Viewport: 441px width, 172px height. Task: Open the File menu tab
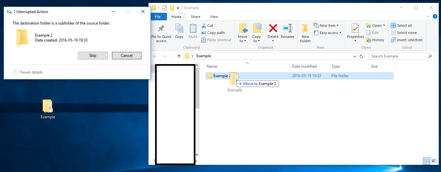point(158,17)
